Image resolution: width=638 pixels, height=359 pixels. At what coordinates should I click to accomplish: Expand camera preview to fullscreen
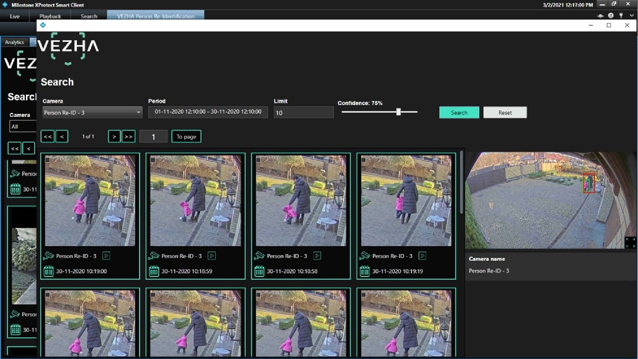tap(630, 242)
